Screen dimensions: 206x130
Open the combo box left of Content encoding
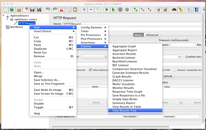(x=94, y=57)
